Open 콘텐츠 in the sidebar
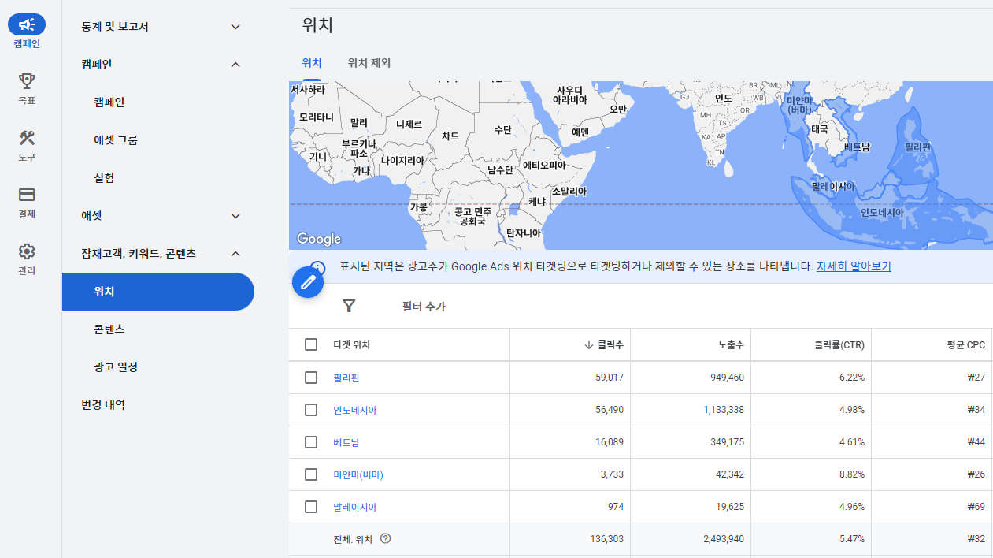The width and height of the screenshot is (993, 558). (109, 329)
